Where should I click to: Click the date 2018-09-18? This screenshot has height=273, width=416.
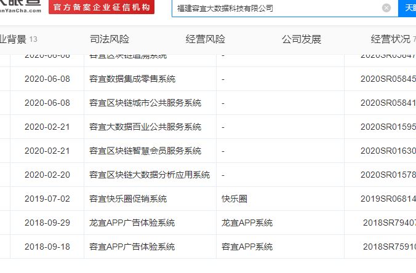(x=47, y=247)
